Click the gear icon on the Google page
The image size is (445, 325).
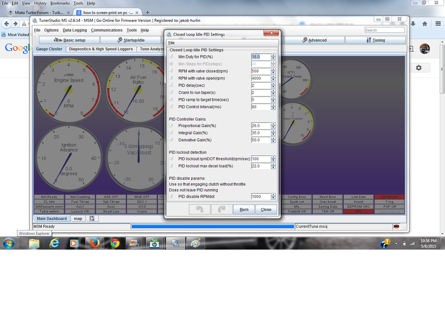pyautogui.click(x=418, y=68)
